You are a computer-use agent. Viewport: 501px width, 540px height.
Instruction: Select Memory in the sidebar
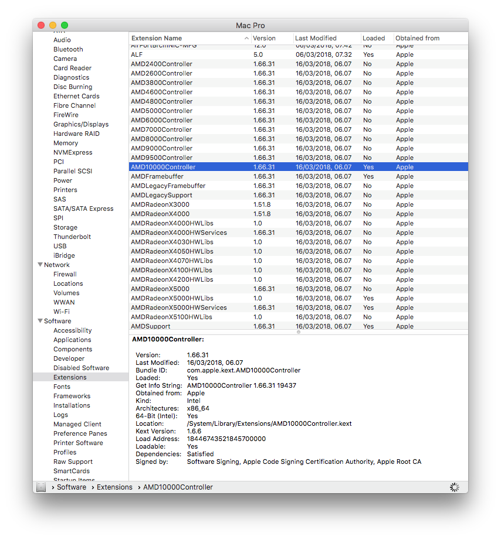pos(66,143)
